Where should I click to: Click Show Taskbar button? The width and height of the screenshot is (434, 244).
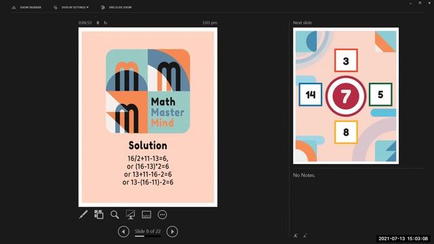tap(27, 7)
